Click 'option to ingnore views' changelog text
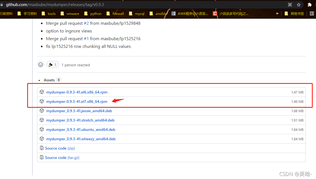 click(69, 31)
